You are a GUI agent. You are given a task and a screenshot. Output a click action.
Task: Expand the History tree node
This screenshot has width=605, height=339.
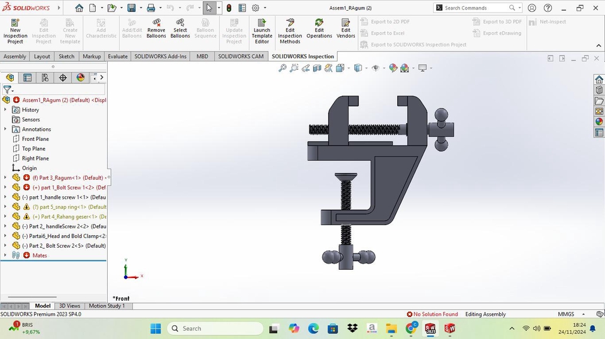coord(5,110)
